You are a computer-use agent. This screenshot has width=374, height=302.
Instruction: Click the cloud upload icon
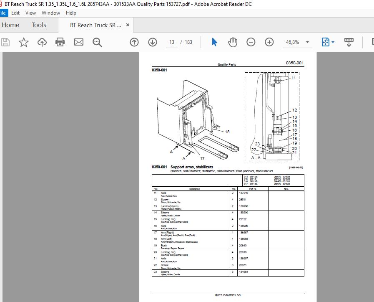pos(42,42)
